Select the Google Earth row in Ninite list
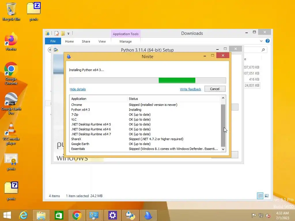 coord(145,144)
